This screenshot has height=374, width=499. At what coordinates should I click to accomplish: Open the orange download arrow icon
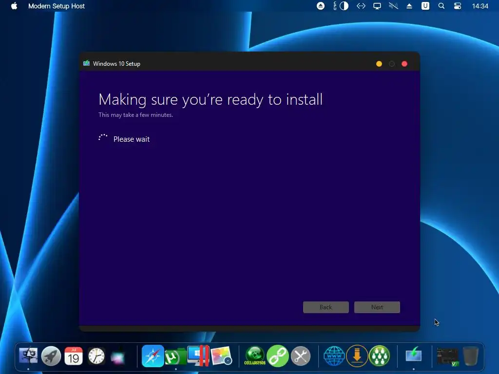(x=357, y=356)
